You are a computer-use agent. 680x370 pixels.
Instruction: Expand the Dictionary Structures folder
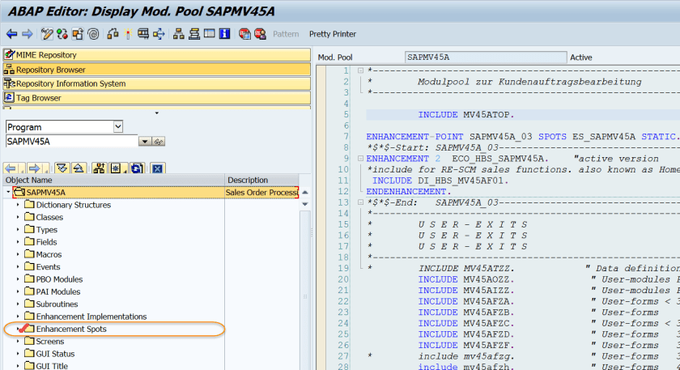[x=18, y=206]
